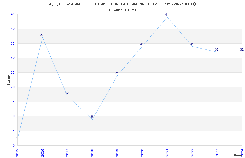Click x-axis year 2019 tick label
The width and height of the screenshot is (245, 158).
[x=117, y=153]
